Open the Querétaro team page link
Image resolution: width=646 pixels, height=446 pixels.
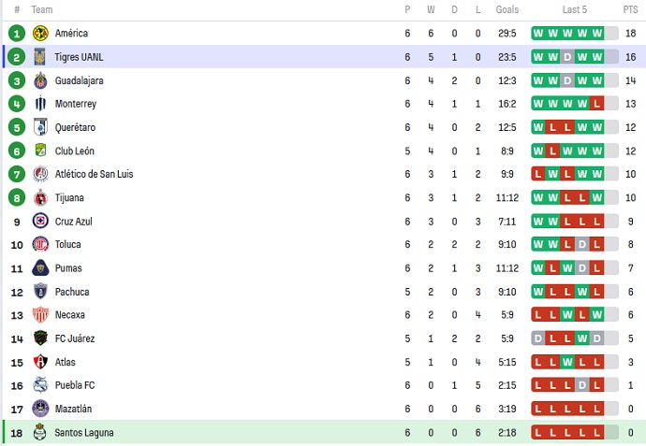click(x=76, y=127)
